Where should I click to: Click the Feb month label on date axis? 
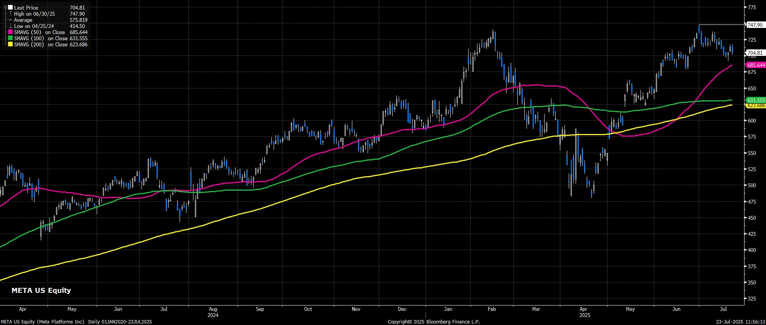[492, 309]
